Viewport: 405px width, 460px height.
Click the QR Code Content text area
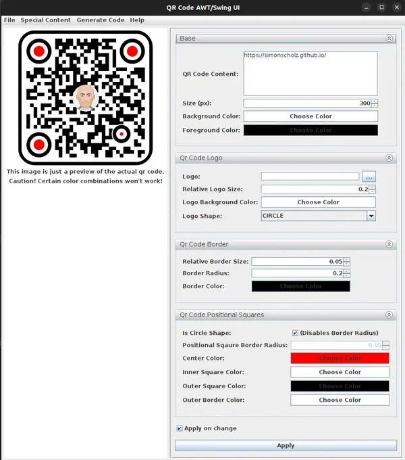[310, 73]
